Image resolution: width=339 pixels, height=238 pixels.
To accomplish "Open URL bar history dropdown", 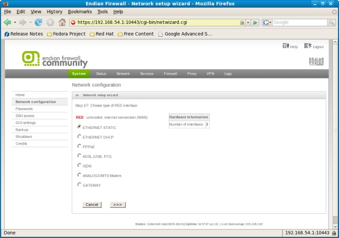I will [248, 22].
